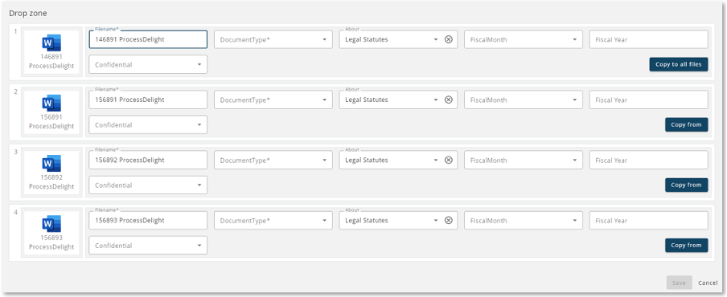Clear Legal Statutes in the row 1 About field
Viewport: 727px width, 297px height.
point(449,39)
